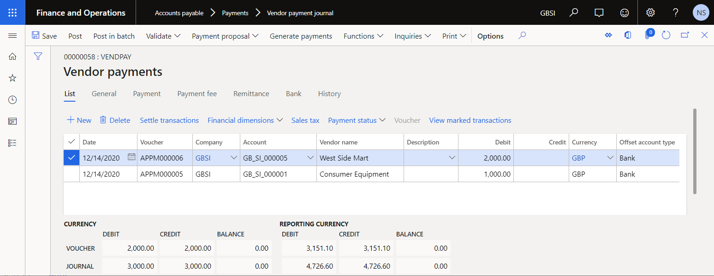
Task: Open the Favorites star in sidebar
Action: (x=12, y=77)
